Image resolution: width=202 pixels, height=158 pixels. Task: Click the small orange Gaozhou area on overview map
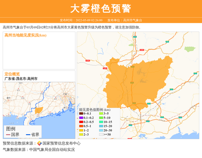coord(39,110)
